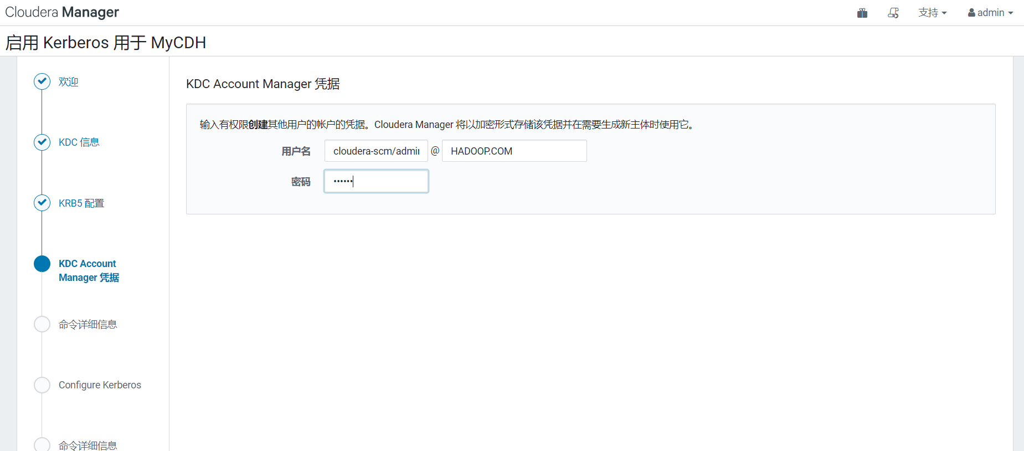The image size is (1024, 451).
Task: Click the checkmark circle beside KRB5 配置
Action: click(x=42, y=203)
